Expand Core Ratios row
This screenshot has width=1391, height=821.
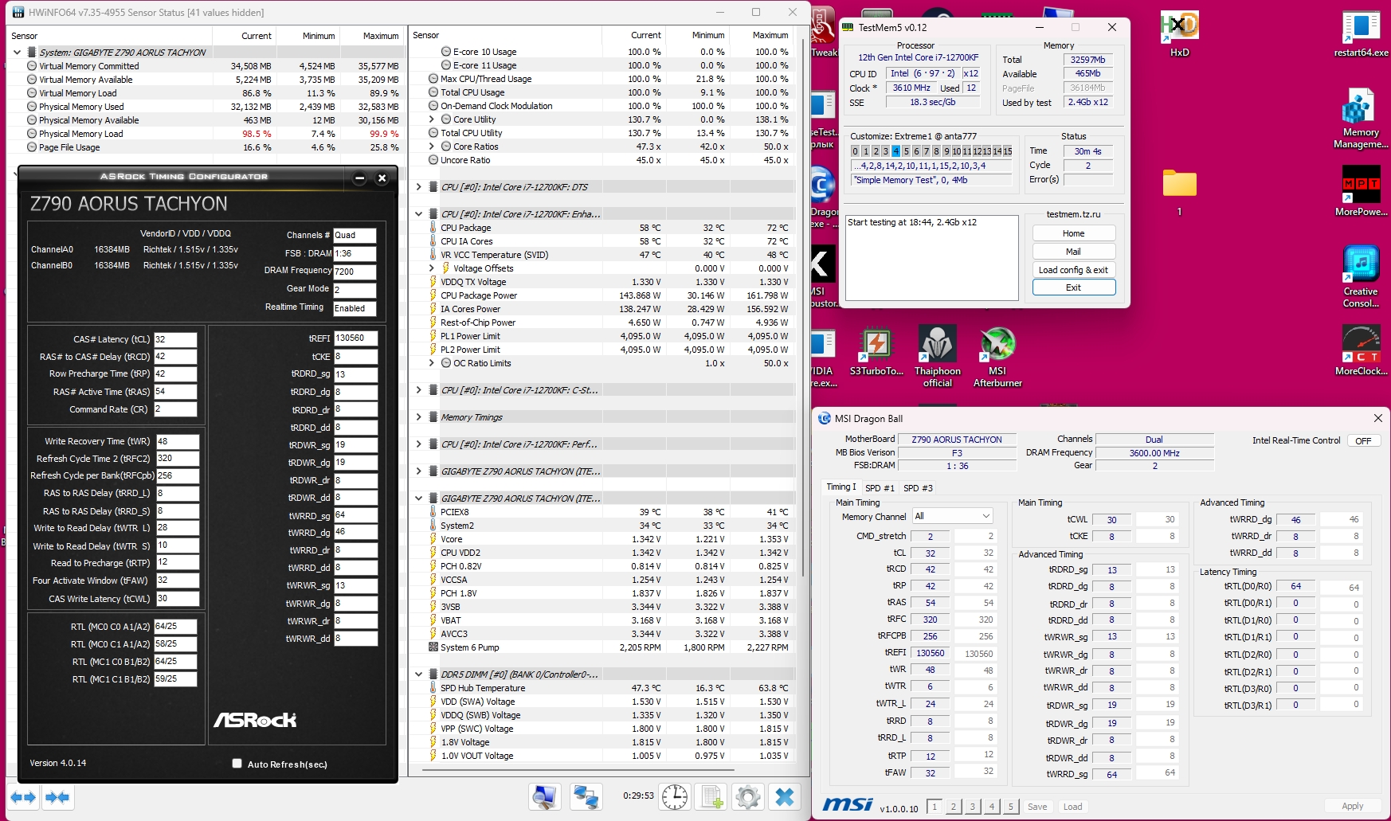(432, 147)
